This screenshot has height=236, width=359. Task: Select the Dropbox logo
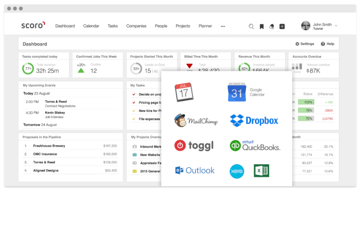[254, 120]
